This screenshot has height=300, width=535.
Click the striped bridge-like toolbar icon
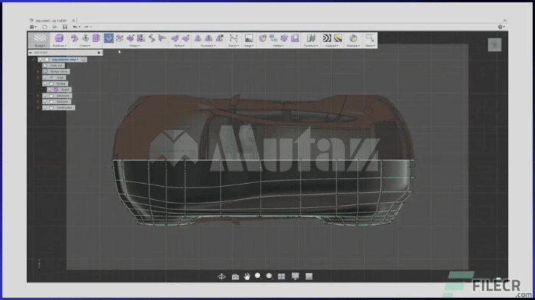click(141, 38)
